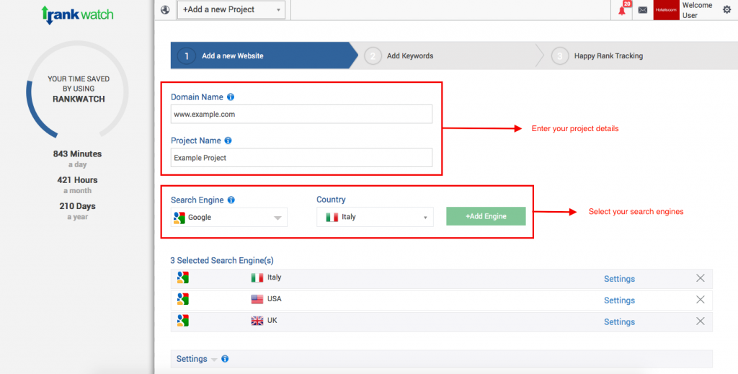Open the Add a new Project dropdown
The height and width of the screenshot is (374, 738).
point(231,9)
